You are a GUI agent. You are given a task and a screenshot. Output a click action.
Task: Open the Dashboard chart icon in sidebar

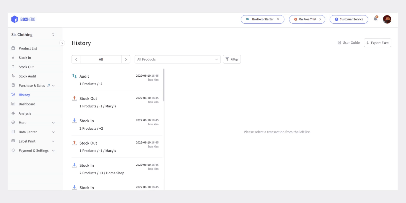click(13, 104)
